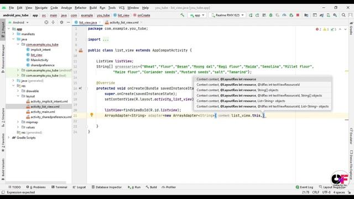Click the Make Project hammer icon
This screenshot has height=199, width=354.
(182, 15)
